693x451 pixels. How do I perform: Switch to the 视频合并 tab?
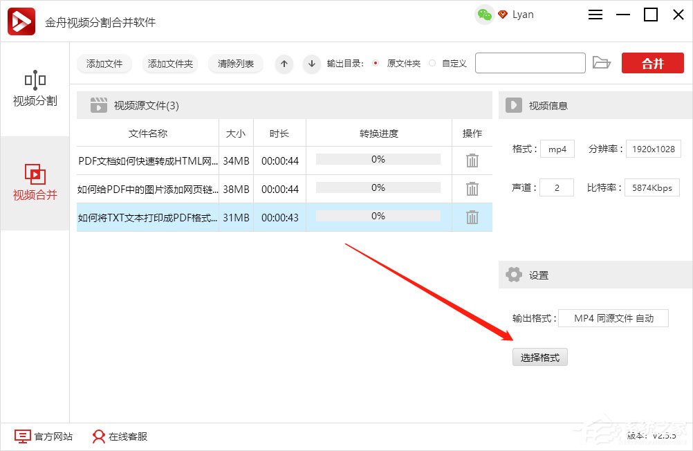[x=35, y=181]
